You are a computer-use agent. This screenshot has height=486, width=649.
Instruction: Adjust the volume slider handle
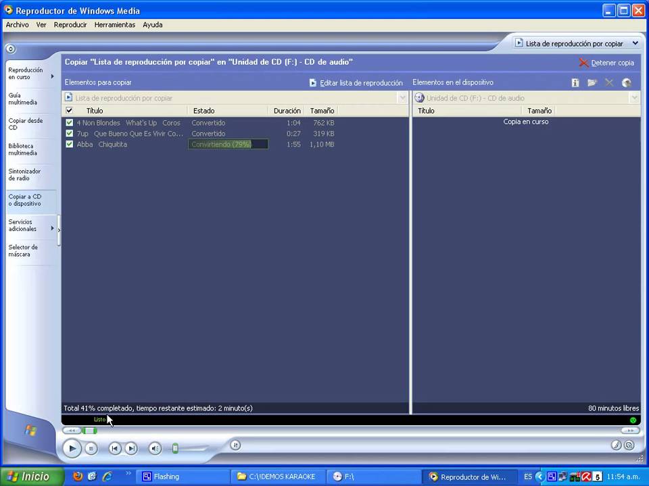[x=175, y=448]
